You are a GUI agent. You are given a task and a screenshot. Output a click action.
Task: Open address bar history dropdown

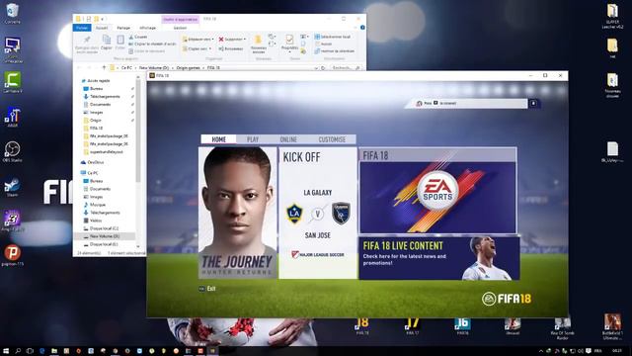pos(316,68)
